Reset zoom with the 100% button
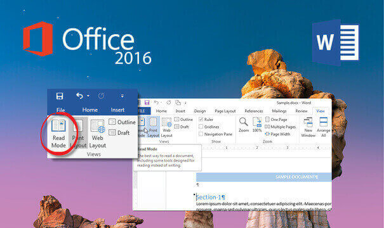384x228 pixels. [x=257, y=125]
